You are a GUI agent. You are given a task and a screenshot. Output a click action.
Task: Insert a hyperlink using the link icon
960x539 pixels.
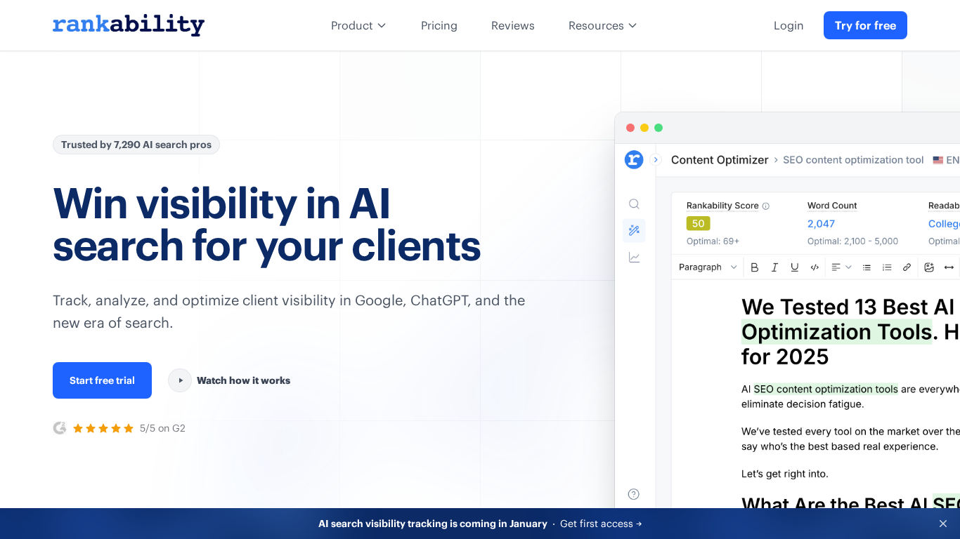pyautogui.click(x=907, y=267)
